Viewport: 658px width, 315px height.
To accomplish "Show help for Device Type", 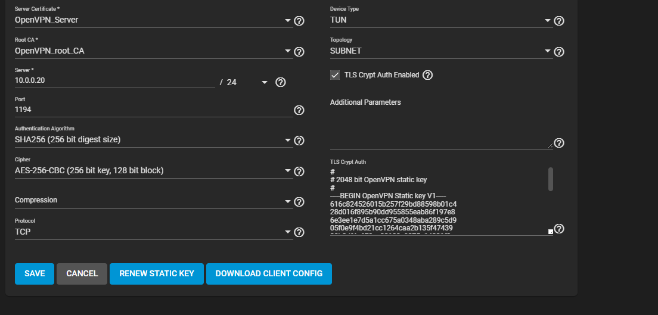I will click(x=559, y=21).
